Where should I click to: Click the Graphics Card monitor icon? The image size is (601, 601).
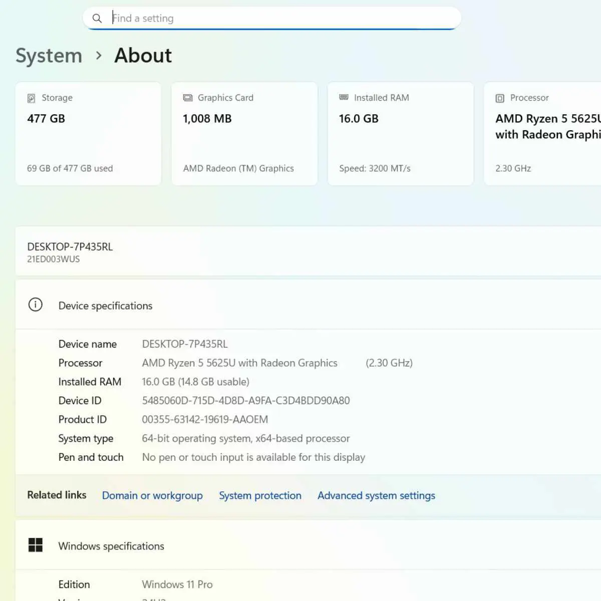click(188, 98)
